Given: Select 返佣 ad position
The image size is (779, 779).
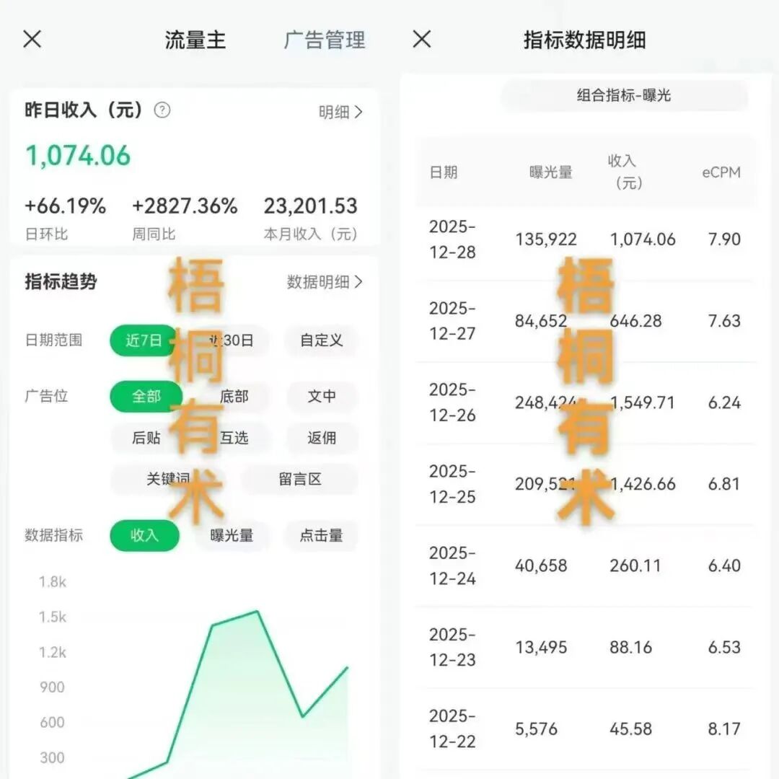Looking at the screenshot, I should click(x=321, y=439).
